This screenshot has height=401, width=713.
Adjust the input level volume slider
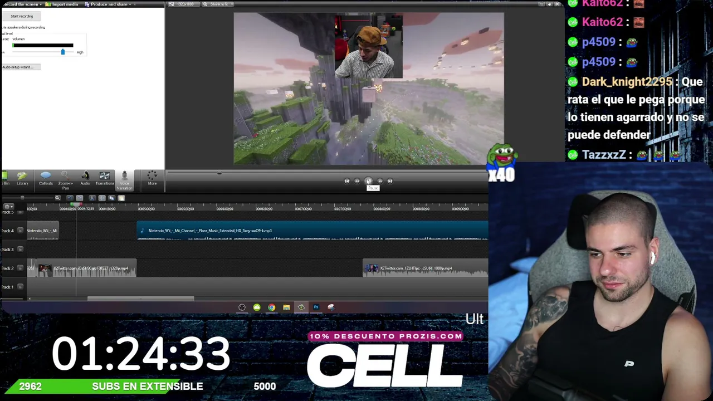click(x=62, y=52)
